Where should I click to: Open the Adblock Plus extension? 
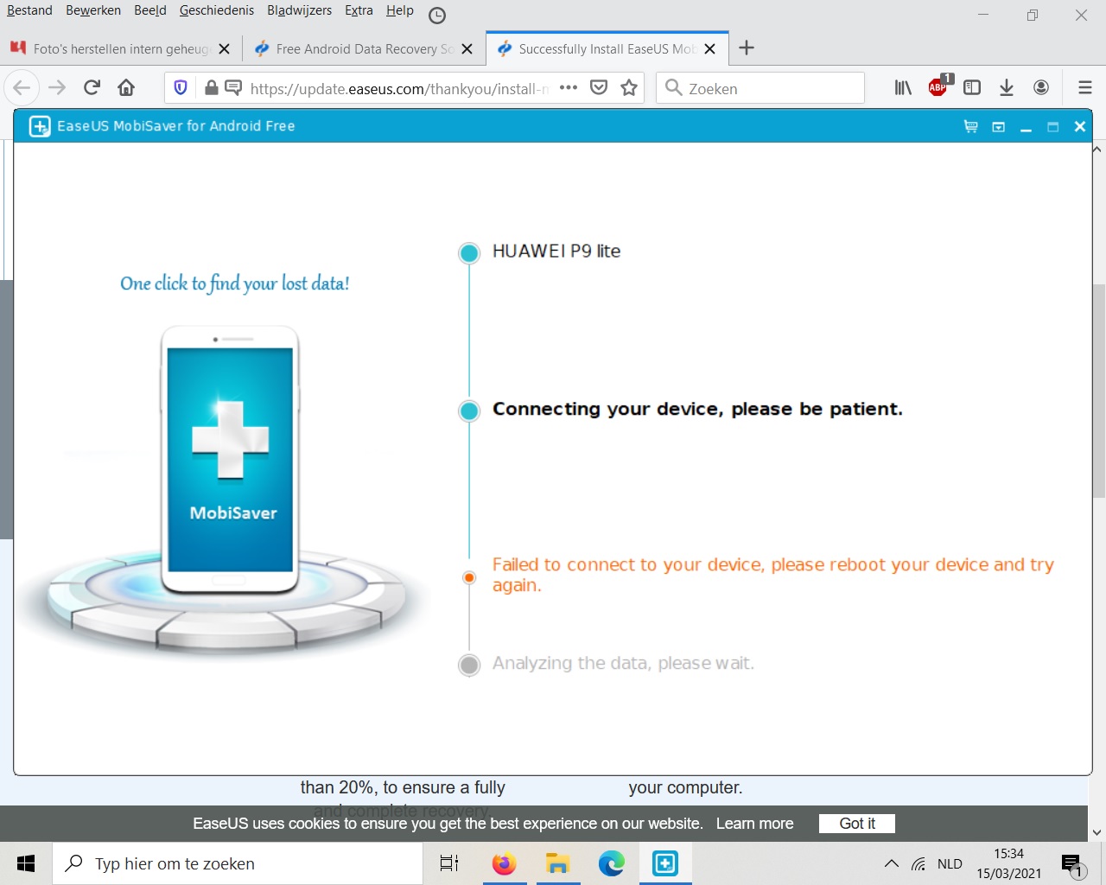pos(939,86)
